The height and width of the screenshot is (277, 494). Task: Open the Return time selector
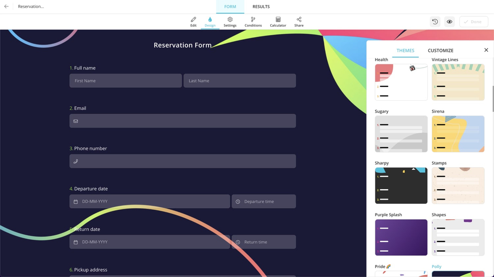click(x=264, y=242)
